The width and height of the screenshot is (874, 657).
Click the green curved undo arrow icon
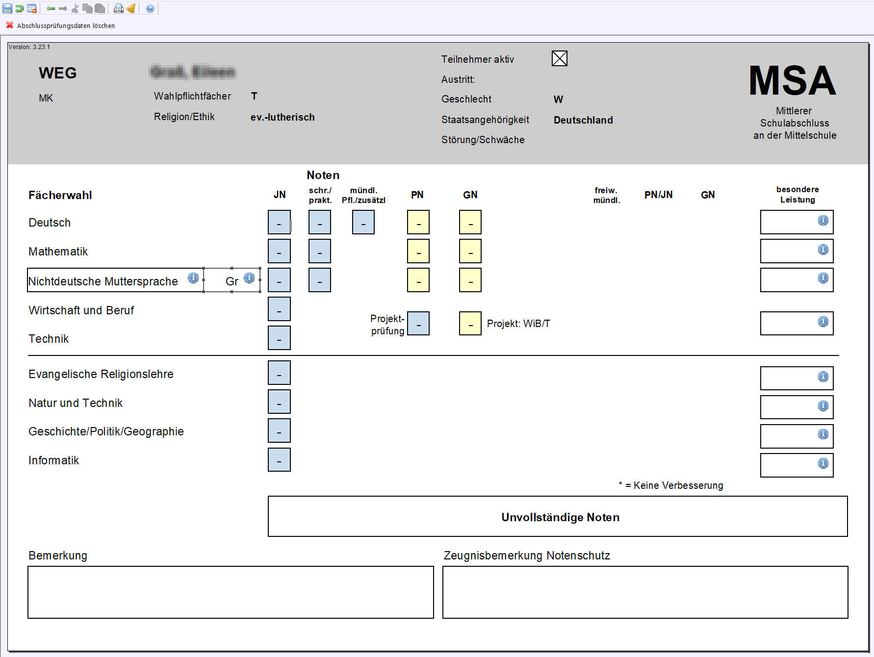click(20, 8)
